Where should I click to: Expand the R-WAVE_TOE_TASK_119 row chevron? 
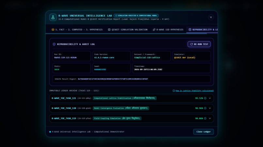pyautogui.click(x=210, y=118)
